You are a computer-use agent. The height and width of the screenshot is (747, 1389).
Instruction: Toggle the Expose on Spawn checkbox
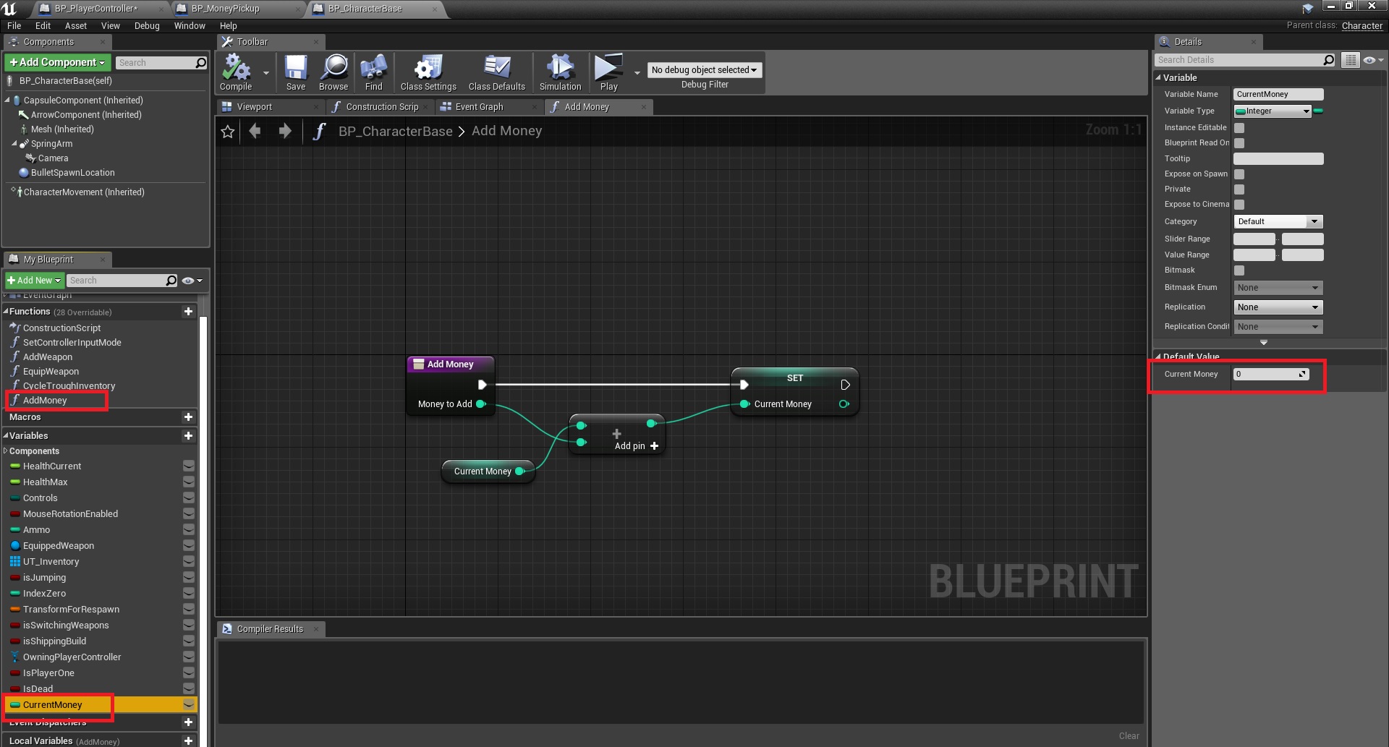[1239, 174]
